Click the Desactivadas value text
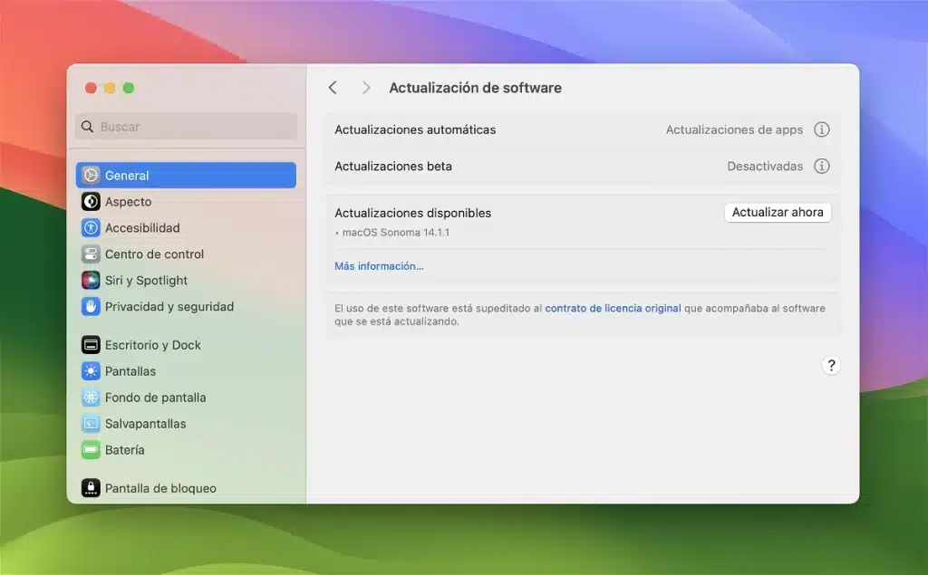Viewport: 928px width, 575px height. pyautogui.click(x=765, y=167)
